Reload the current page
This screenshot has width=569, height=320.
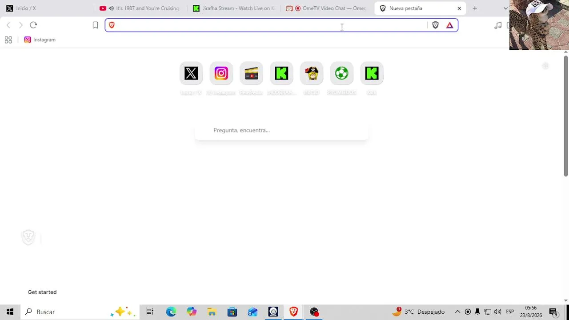33,25
